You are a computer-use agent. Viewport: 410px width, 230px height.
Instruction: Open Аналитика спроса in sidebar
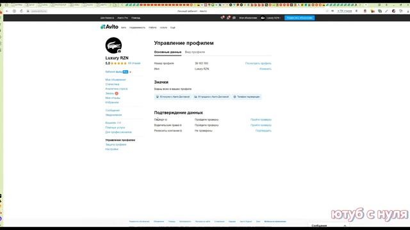pos(117,89)
